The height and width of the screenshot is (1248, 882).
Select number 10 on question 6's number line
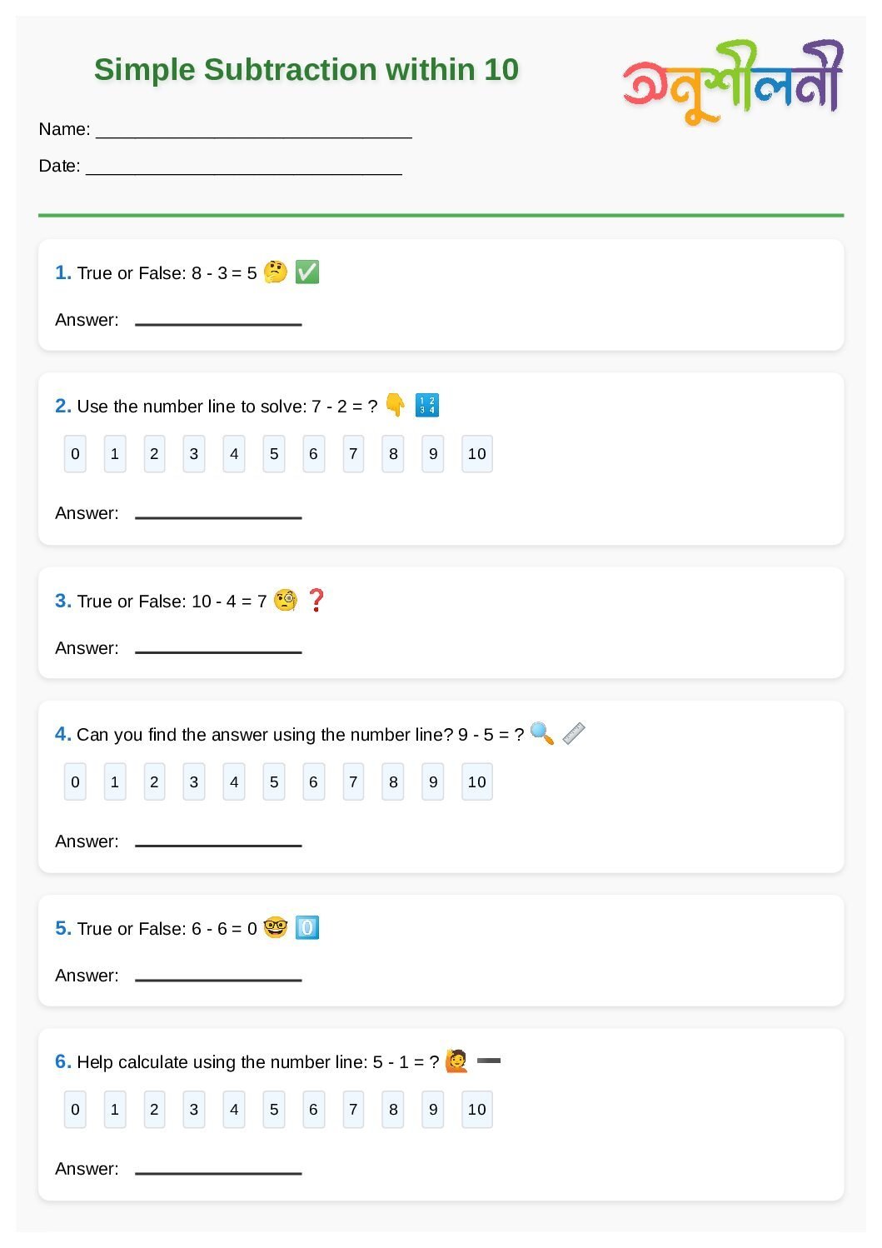click(x=476, y=1110)
